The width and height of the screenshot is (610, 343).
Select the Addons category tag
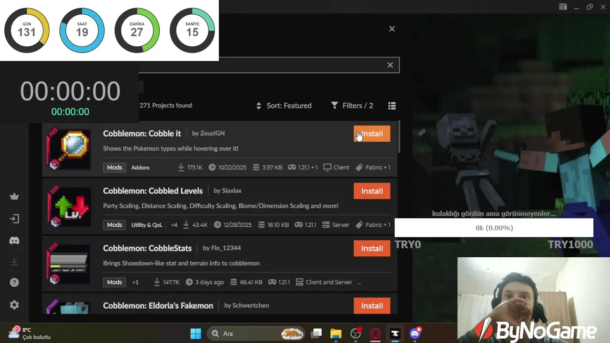140,168
